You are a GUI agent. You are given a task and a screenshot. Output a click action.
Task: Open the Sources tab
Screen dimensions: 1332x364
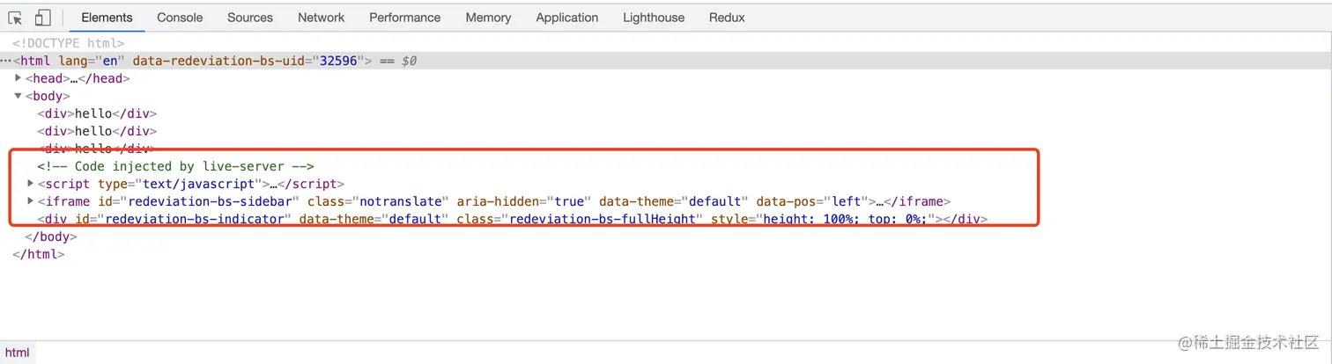pos(250,18)
